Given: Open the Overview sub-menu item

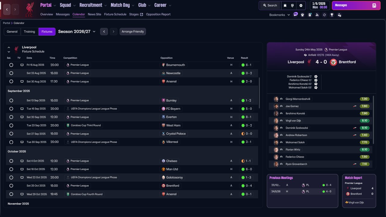Looking at the screenshot, I should tap(47, 14).
